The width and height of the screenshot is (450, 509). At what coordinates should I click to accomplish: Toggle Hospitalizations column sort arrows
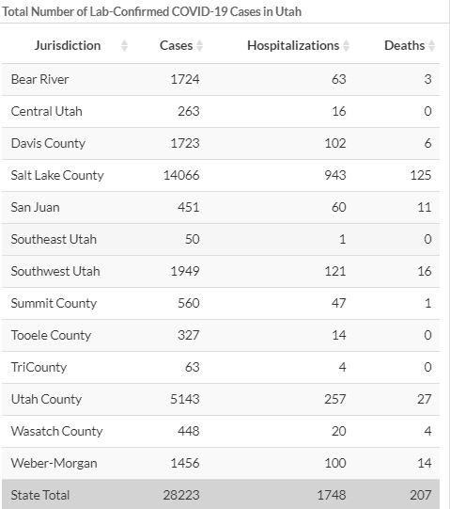(347, 46)
